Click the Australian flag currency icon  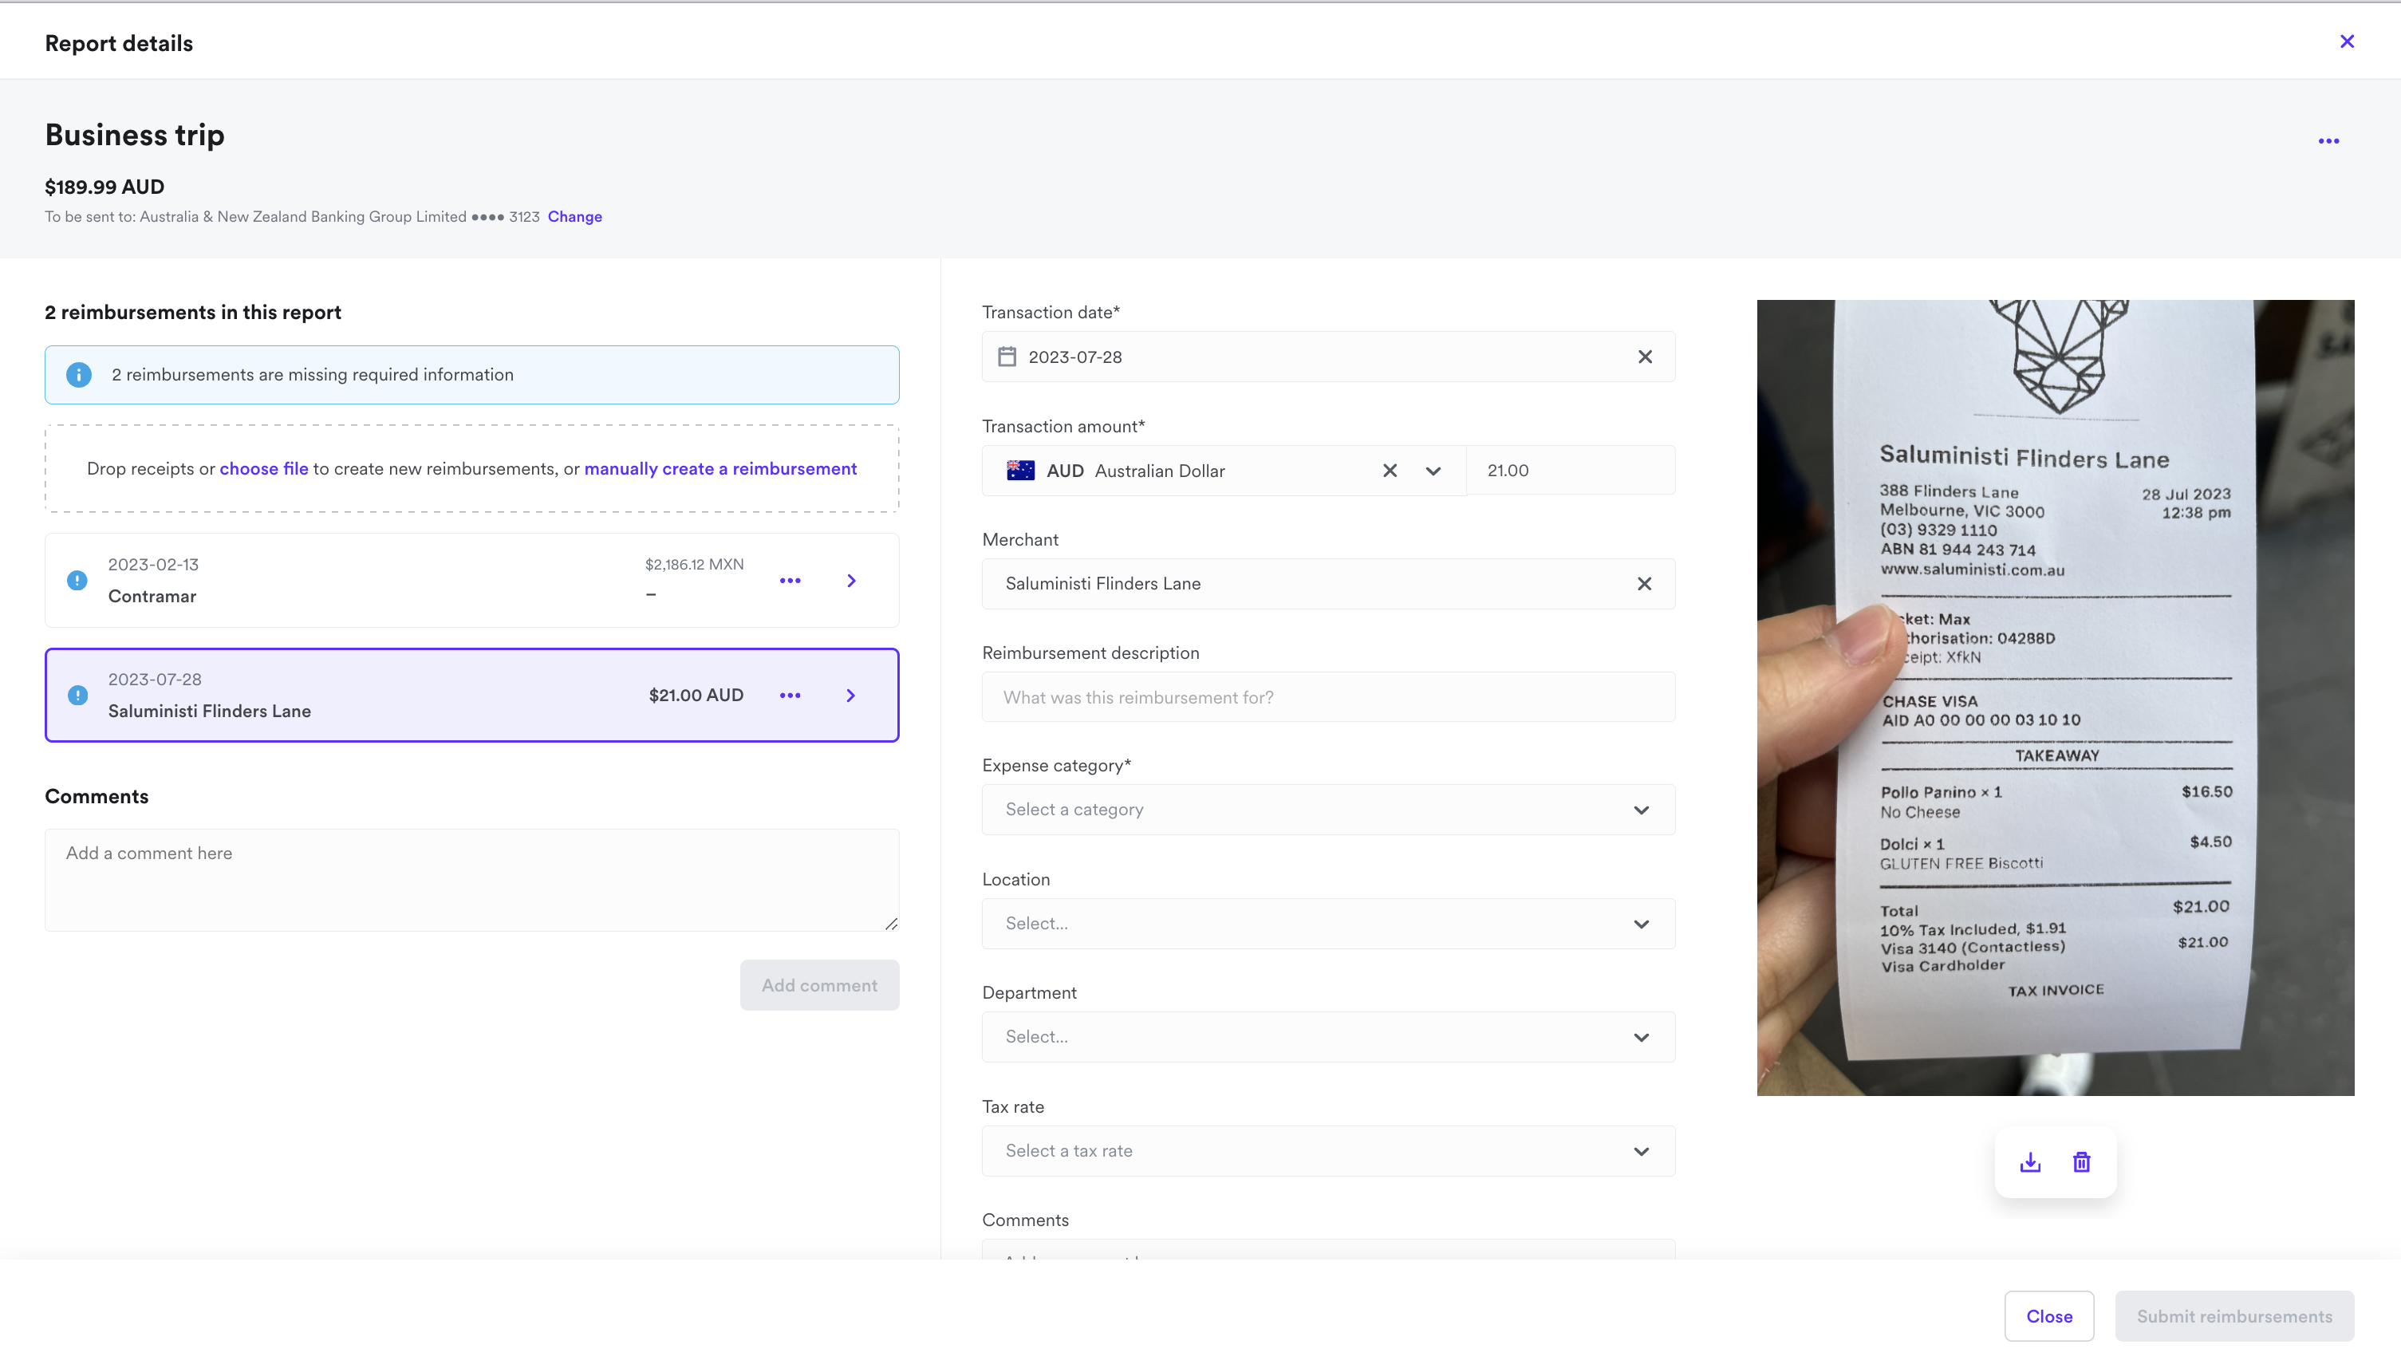coord(1020,470)
